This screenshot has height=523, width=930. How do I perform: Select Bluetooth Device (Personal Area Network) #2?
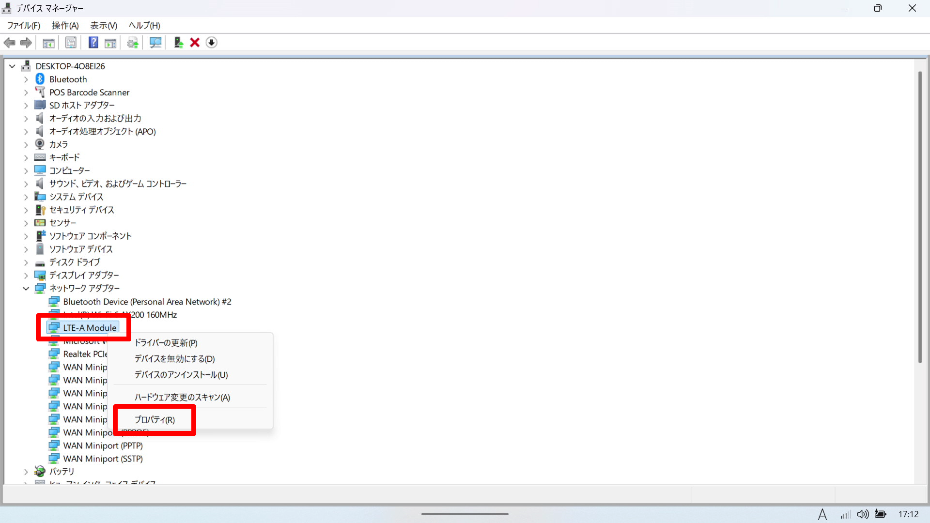tap(147, 302)
